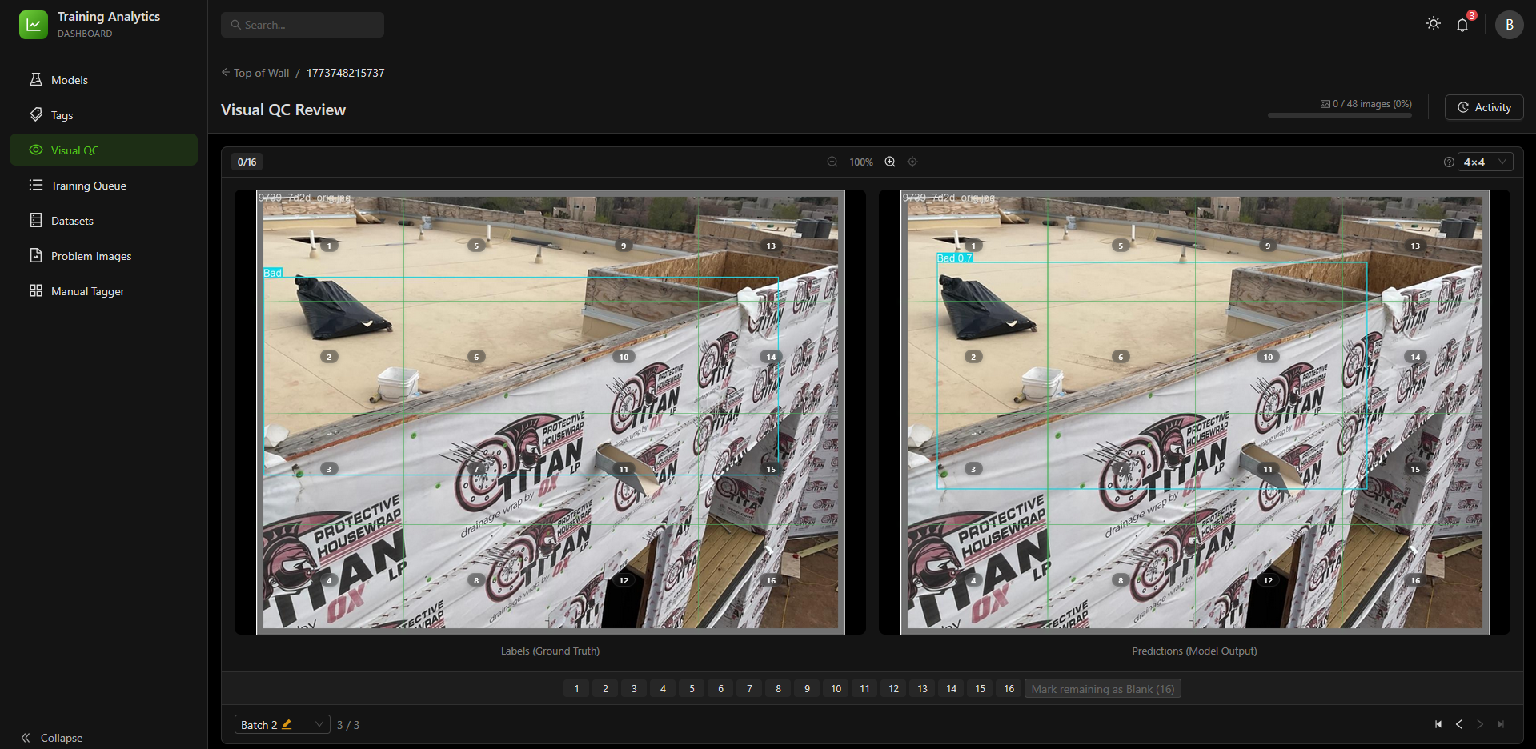The width and height of the screenshot is (1536, 749).
Task: Click the Predictions (Model Output) image
Action: 1195,412
